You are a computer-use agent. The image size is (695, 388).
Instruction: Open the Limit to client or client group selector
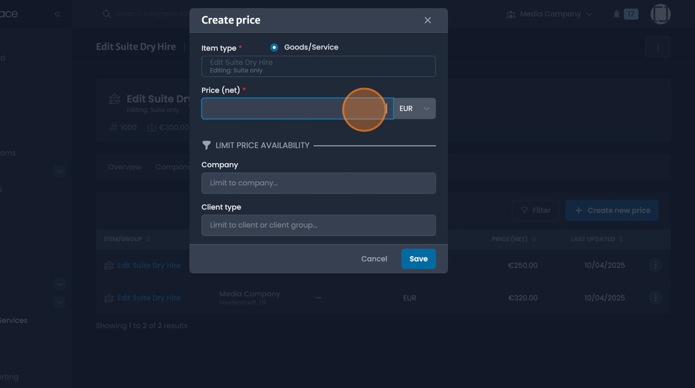point(318,225)
